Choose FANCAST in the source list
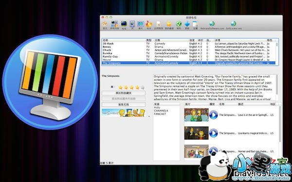This screenshot has width=292, height=182. [x=160, y=114]
